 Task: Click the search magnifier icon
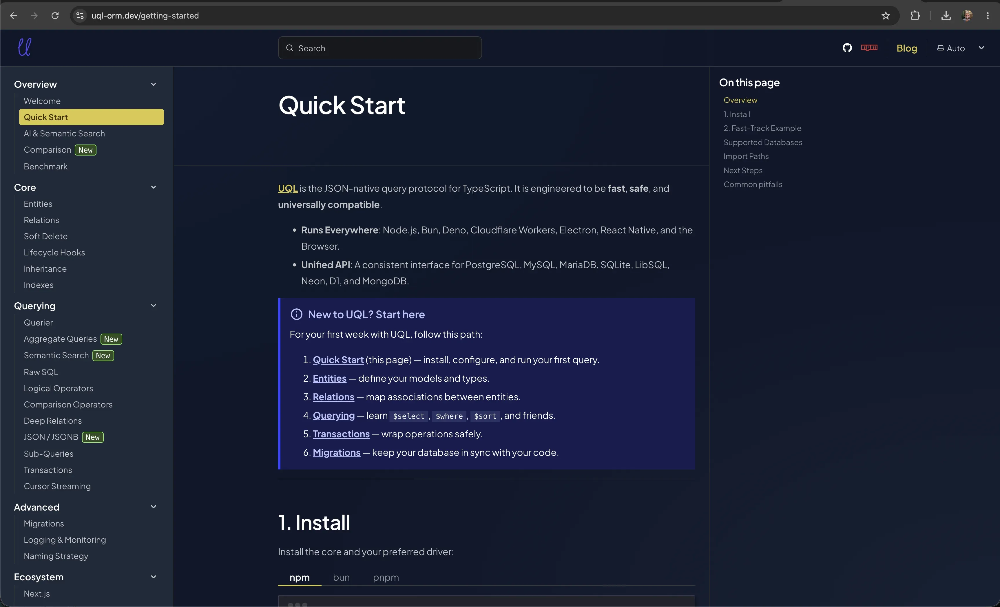click(x=289, y=48)
